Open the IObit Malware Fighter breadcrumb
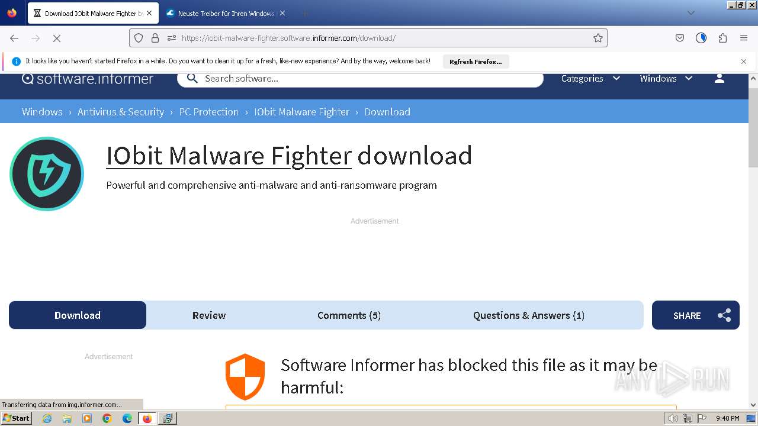The height and width of the screenshot is (426, 758). [x=302, y=112]
